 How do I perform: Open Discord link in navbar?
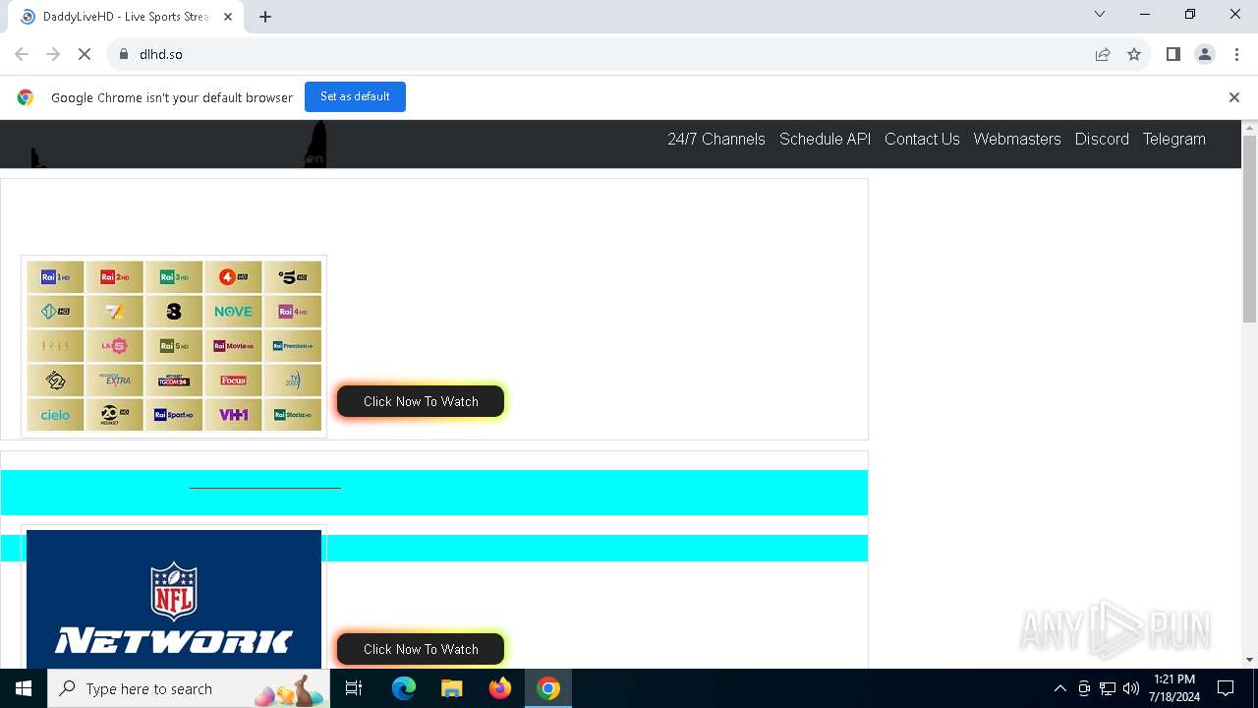[x=1102, y=139]
